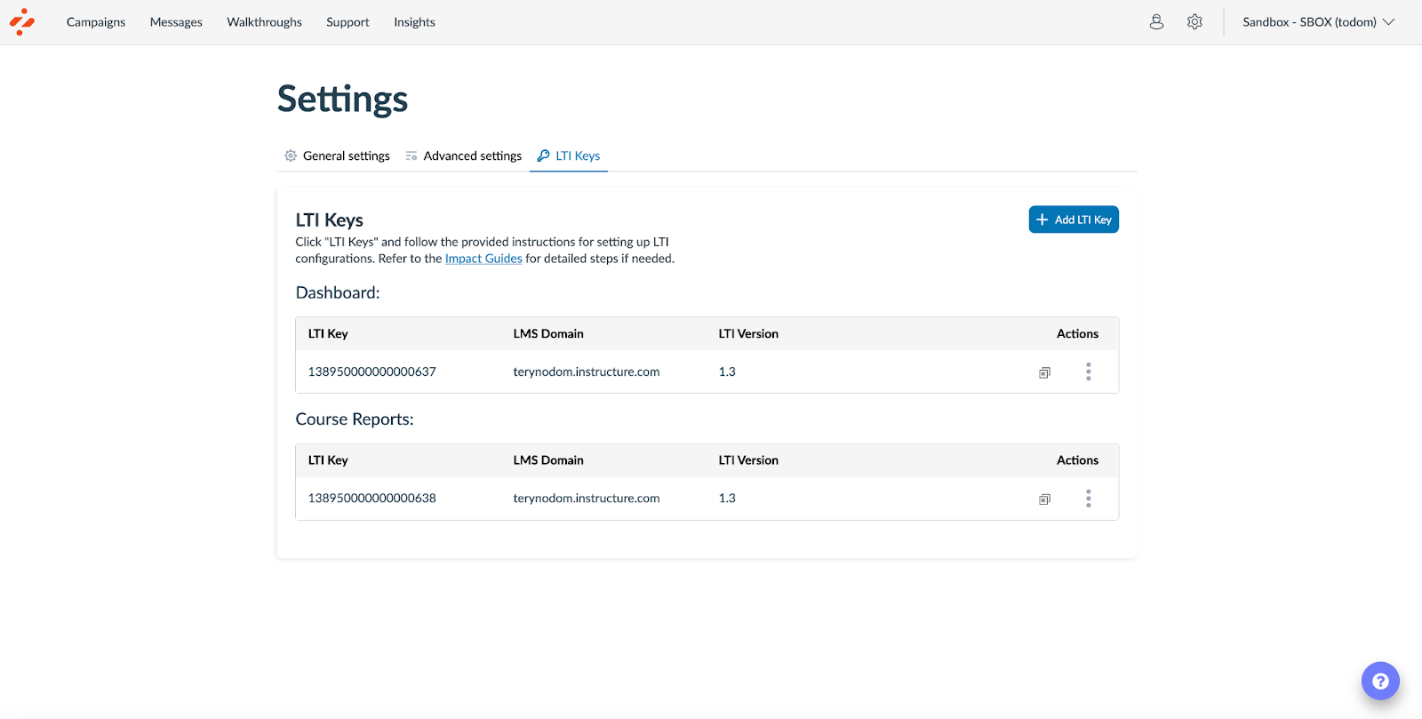Open the help question mark widget
The width and height of the screenshot is (1422, 719).
pyautogui.click(x=1380, y=682)
